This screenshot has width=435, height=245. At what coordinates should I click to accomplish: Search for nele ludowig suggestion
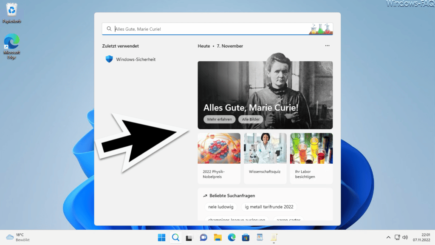coord(221,207)
